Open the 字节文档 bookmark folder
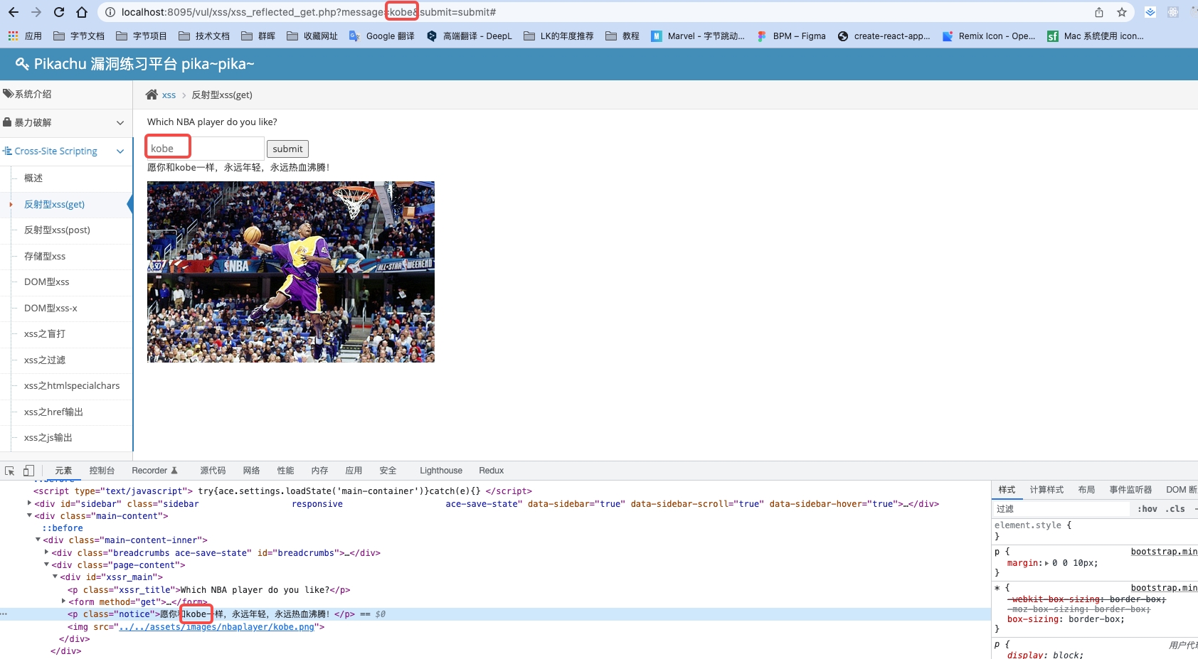This screenshot has height=659, width=1198. pos(79,36)
